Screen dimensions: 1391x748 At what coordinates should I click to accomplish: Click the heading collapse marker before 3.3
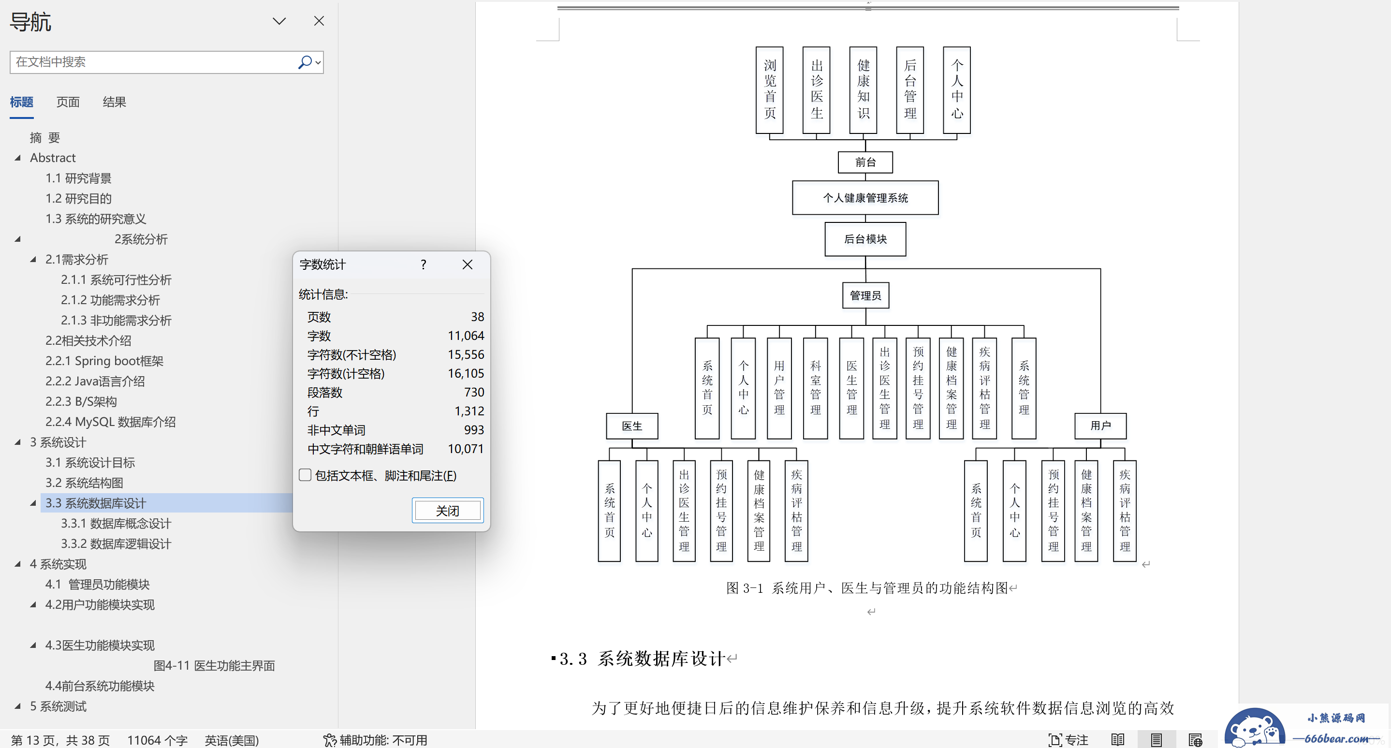tap(554, 658)
